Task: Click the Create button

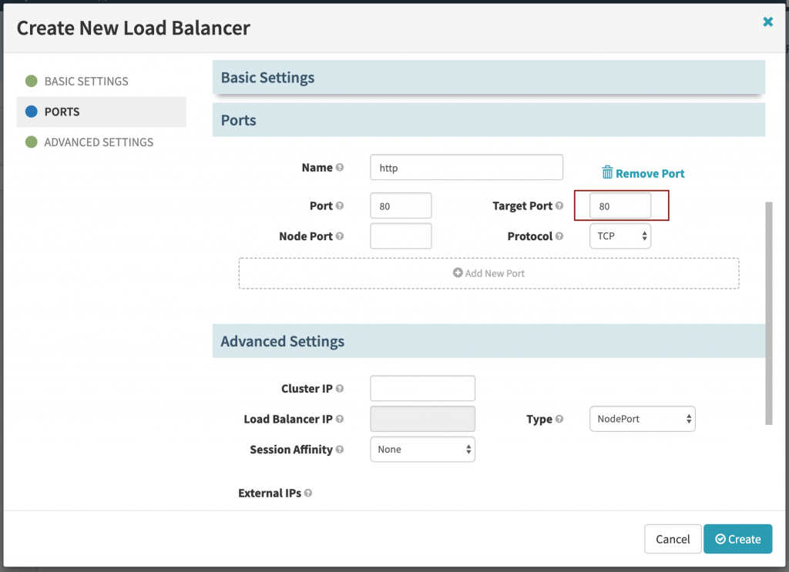Action: [737, 539]
